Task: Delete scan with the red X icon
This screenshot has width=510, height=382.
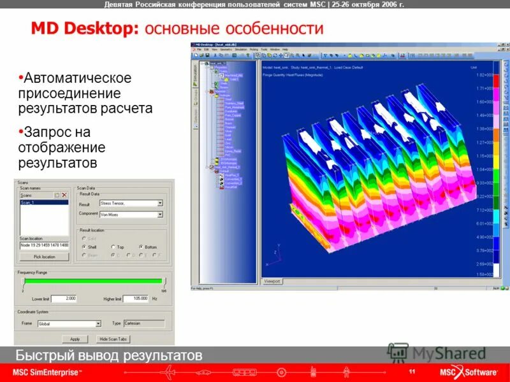Action: 64,195
